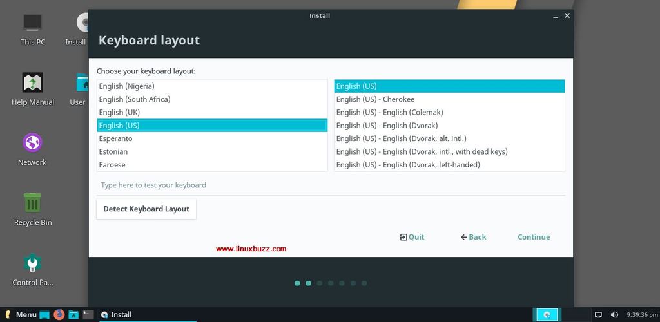Select English (US) - English (Dvorak) variant
The height and width of the screenshot is (322, 660).
click(x=449, y=126)
